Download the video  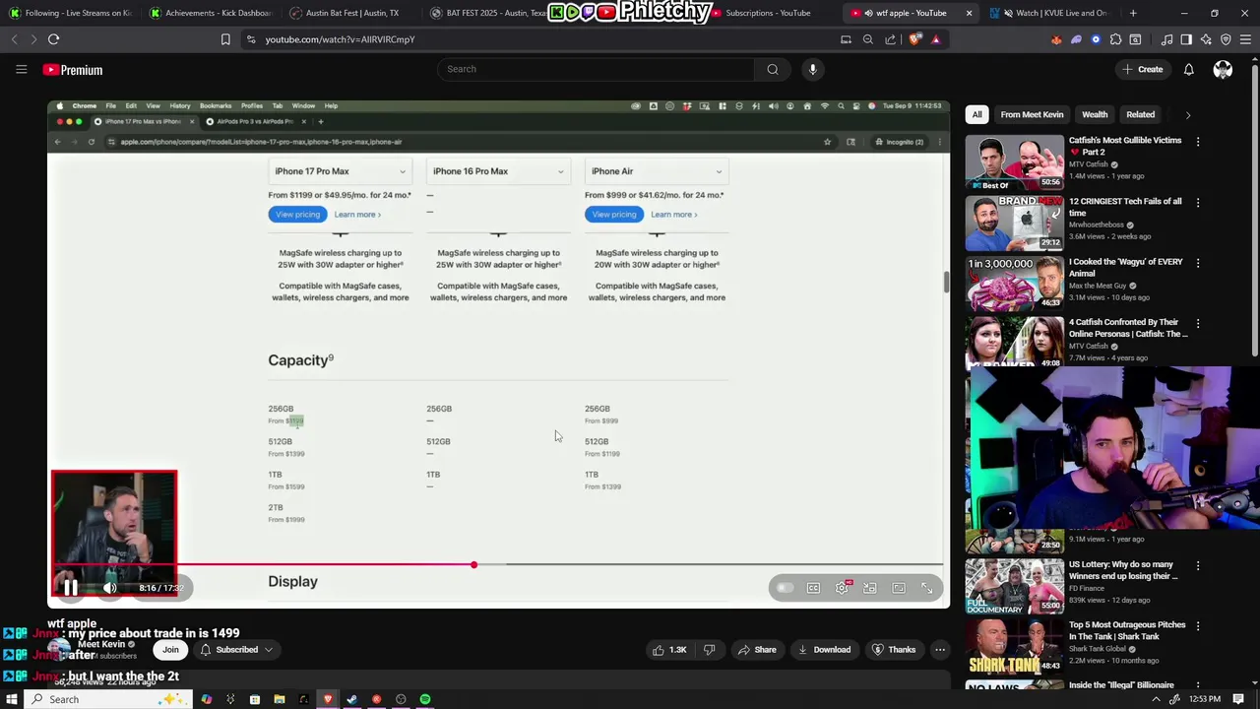pos(824,650)
